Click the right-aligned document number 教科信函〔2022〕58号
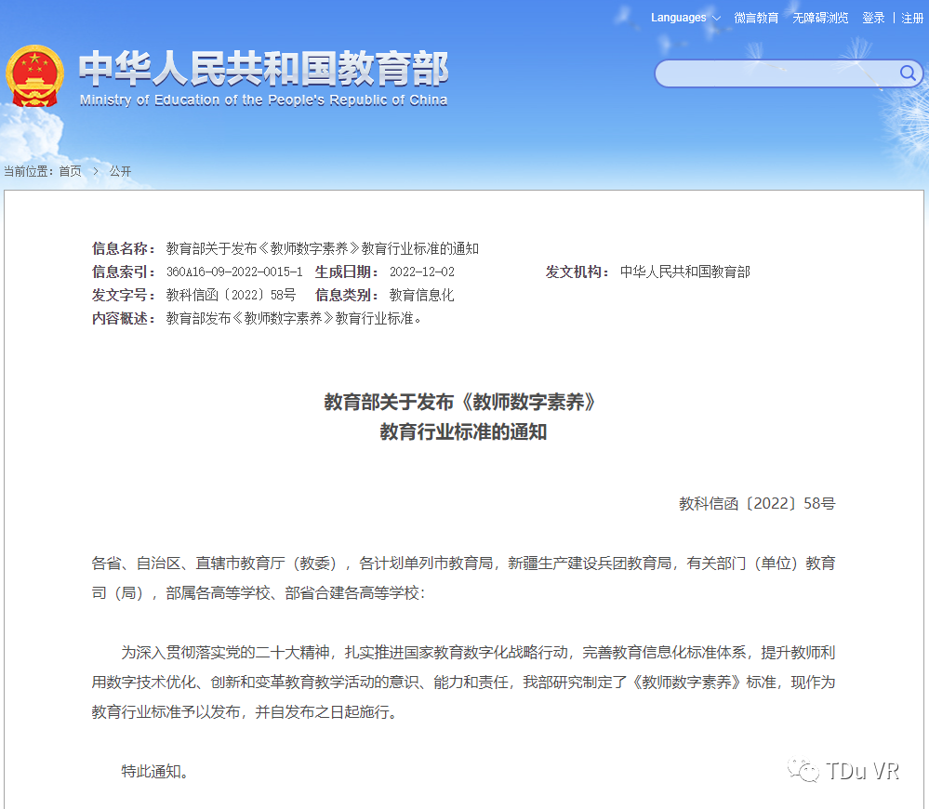This screenshot has width=929, height=809. point(757,503)
